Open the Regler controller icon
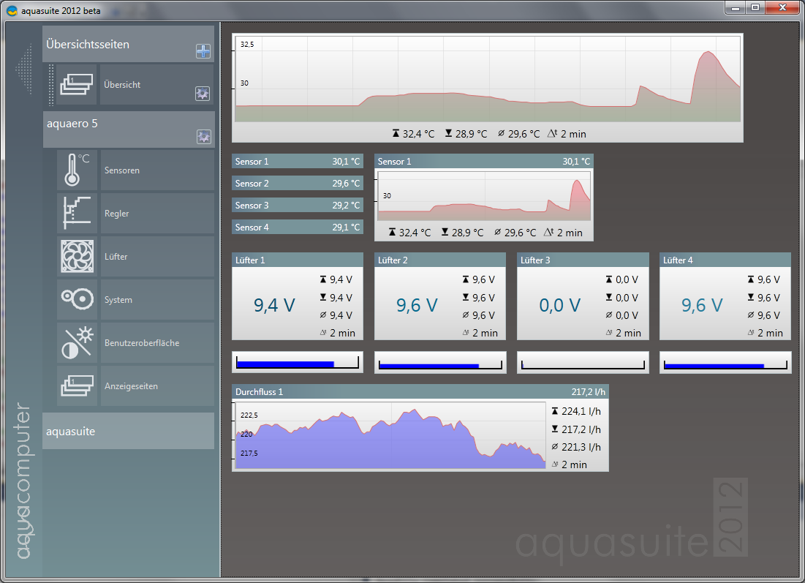Screen dimensions: 805x583 tap(77, 214)
